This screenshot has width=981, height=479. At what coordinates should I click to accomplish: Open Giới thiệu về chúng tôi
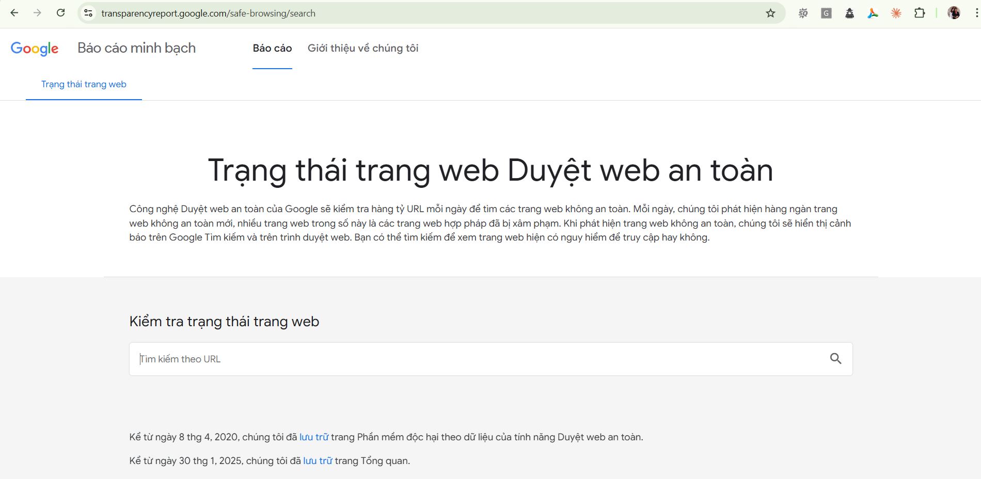[x=362, y=48]
